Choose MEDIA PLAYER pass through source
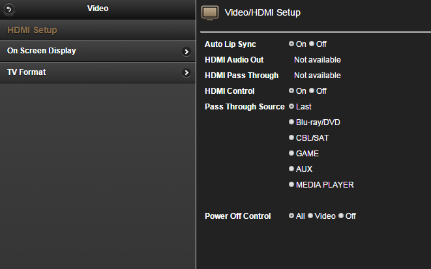431x269 pixels. (x=291, y=184)
